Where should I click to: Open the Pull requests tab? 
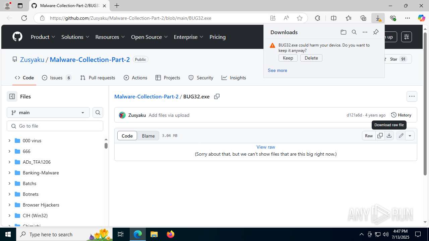tap(98, 78)
